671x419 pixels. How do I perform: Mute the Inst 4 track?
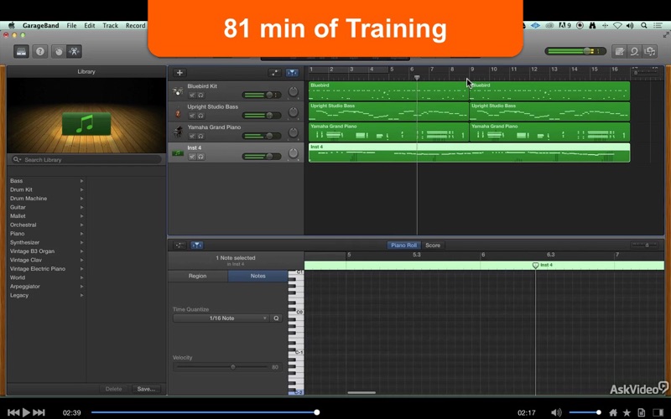pyautogui.click(x=192, y=157)
